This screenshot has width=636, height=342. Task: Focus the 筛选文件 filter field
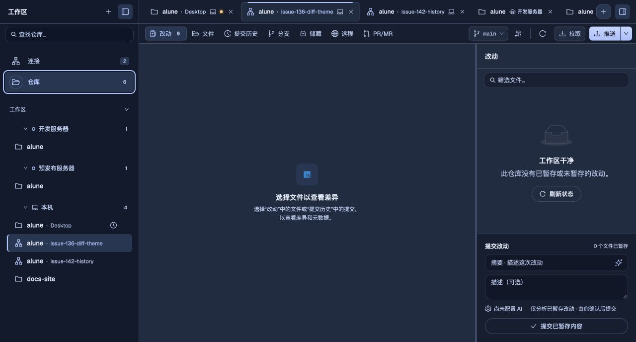click(x=556, y=80)
